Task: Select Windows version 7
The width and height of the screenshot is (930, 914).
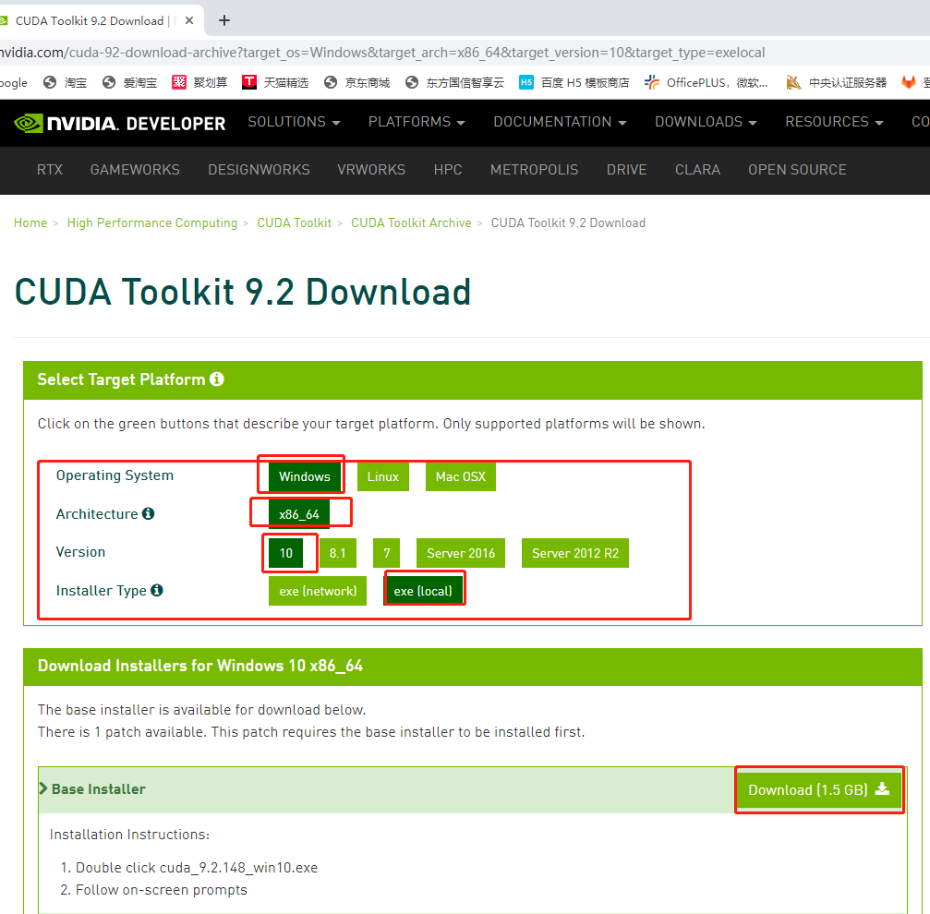Action: pos(386,553)
